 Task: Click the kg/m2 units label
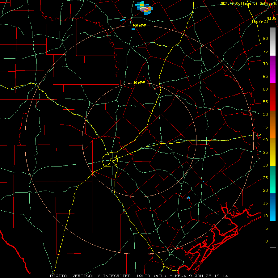click(x=260, y=22)
